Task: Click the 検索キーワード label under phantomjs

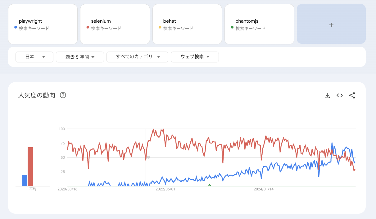Action: [251, 28]
